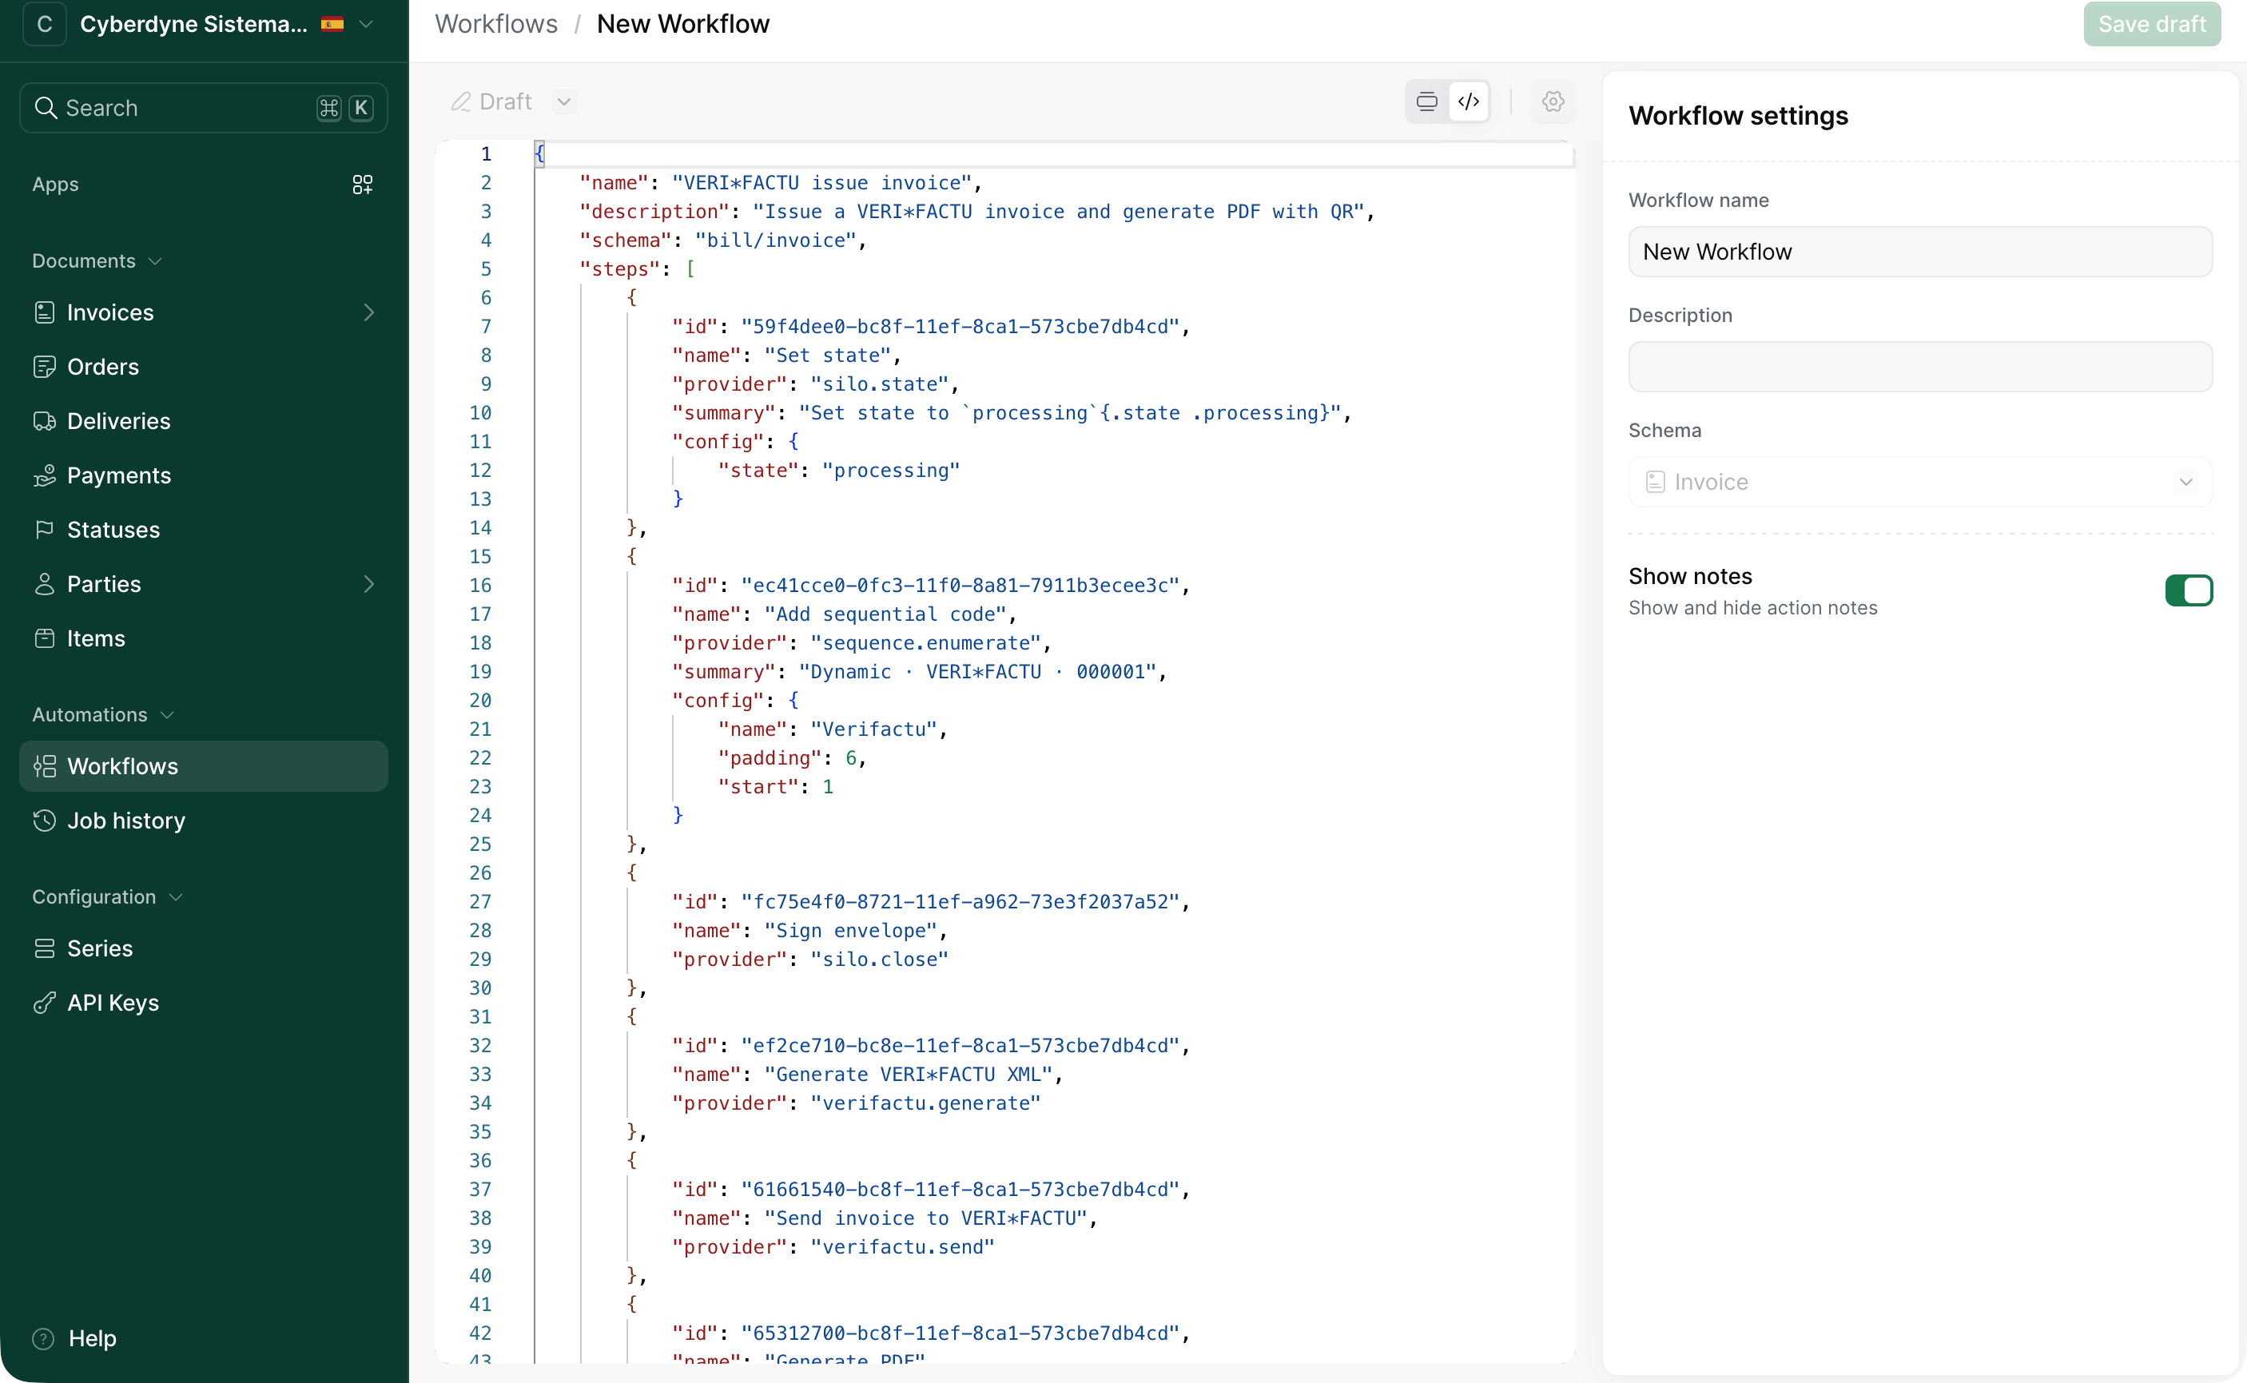
Task: Open the Job history page label
Action: 126,821
